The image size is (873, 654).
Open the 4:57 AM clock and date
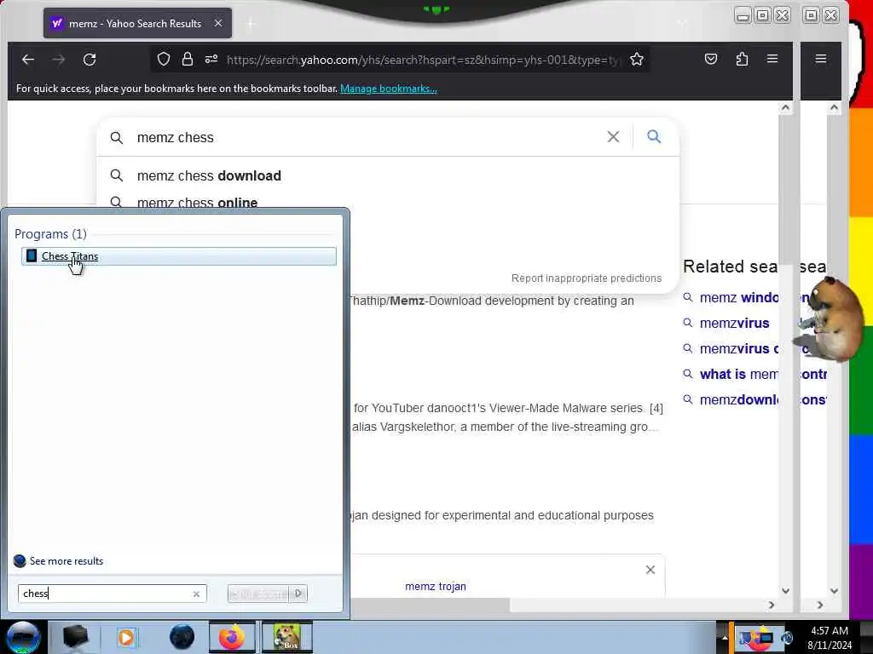coord(829,638)
